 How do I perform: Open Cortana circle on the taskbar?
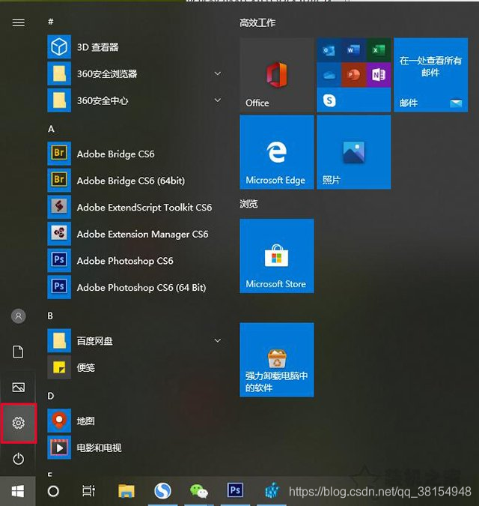(x=53, y=492)
